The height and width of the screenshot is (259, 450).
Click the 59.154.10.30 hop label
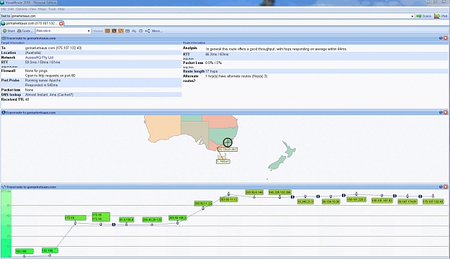[331, 201]
